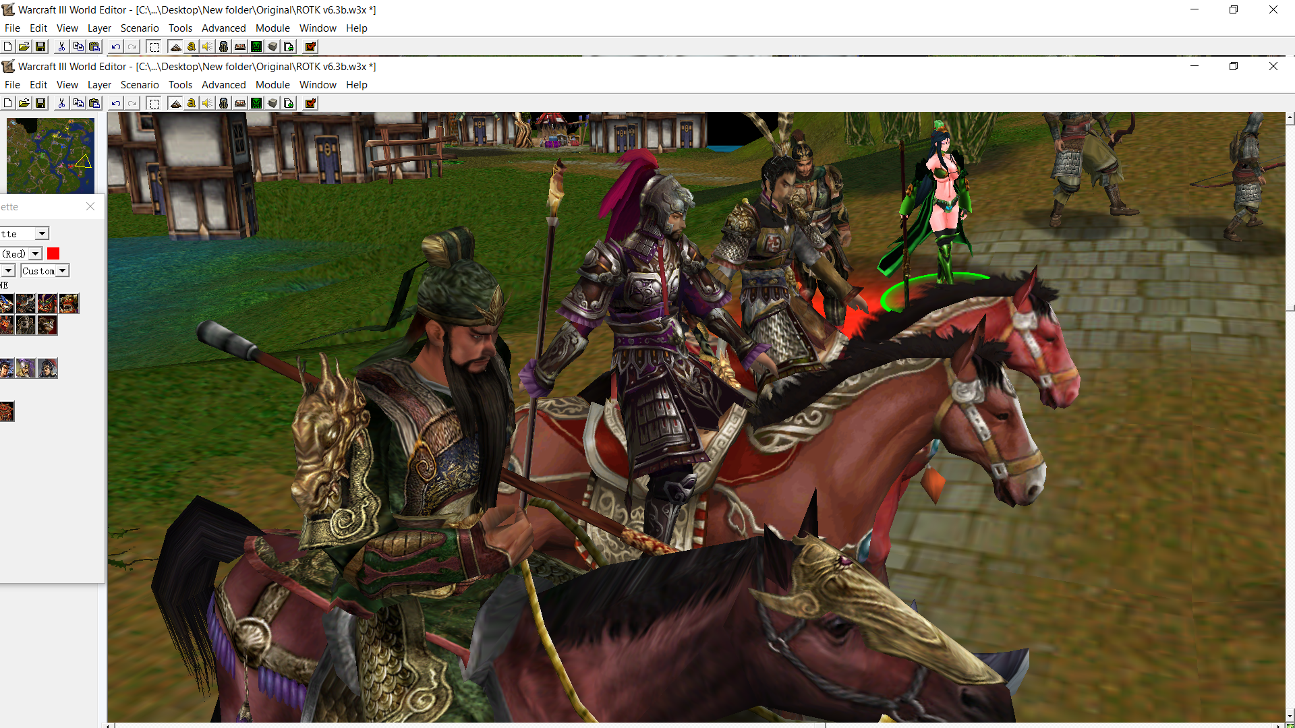Click the viewport horizontal scrollbar left arrow
This screenshot has width=1295, height=728.
(x=109, y=725)
